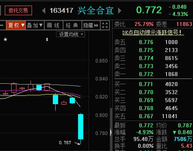Click stock code 163417
The image size is (193, 151).
pos(62,10)
